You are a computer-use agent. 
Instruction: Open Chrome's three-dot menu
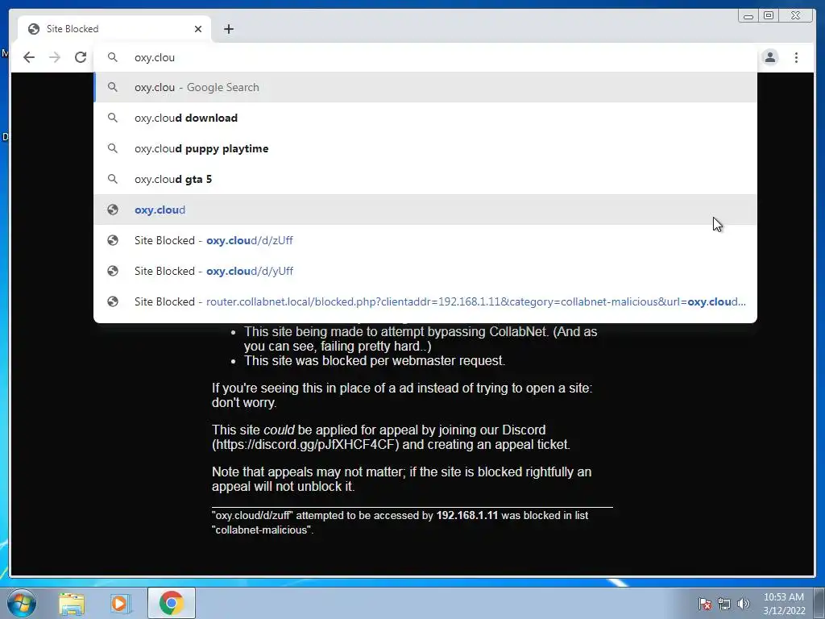[796, 57]
